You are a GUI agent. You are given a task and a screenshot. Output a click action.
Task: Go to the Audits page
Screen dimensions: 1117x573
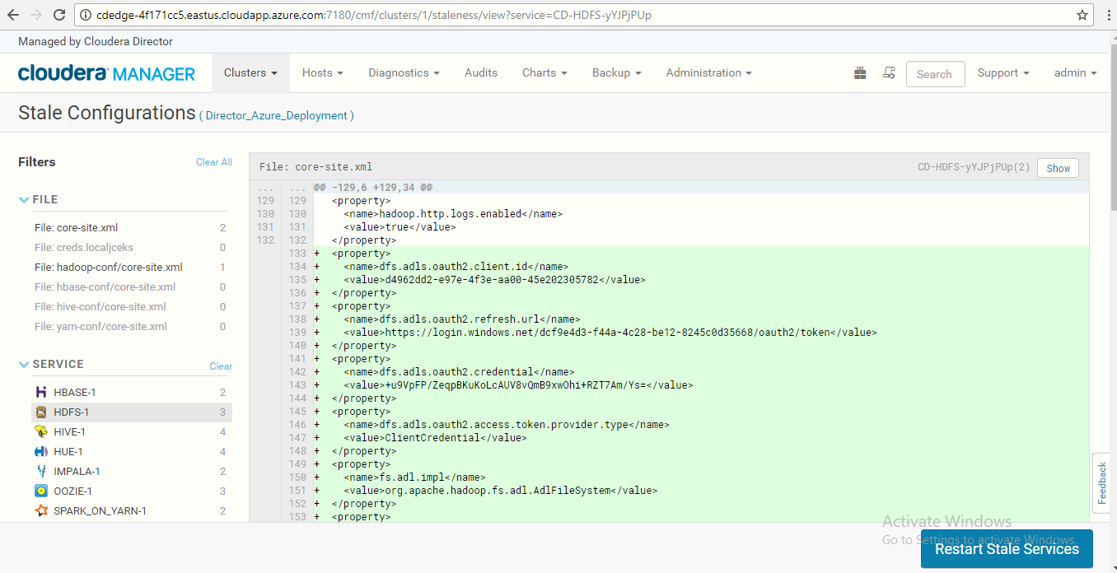coord(481,73)
